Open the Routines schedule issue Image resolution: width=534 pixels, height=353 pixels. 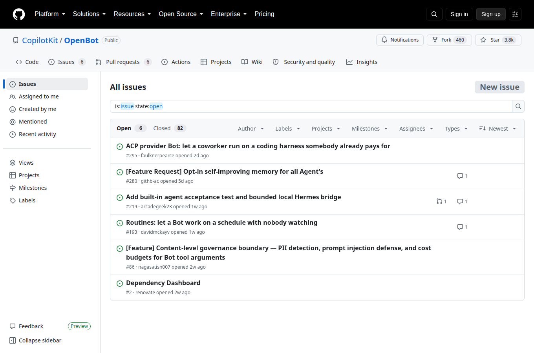coord(221,222)
